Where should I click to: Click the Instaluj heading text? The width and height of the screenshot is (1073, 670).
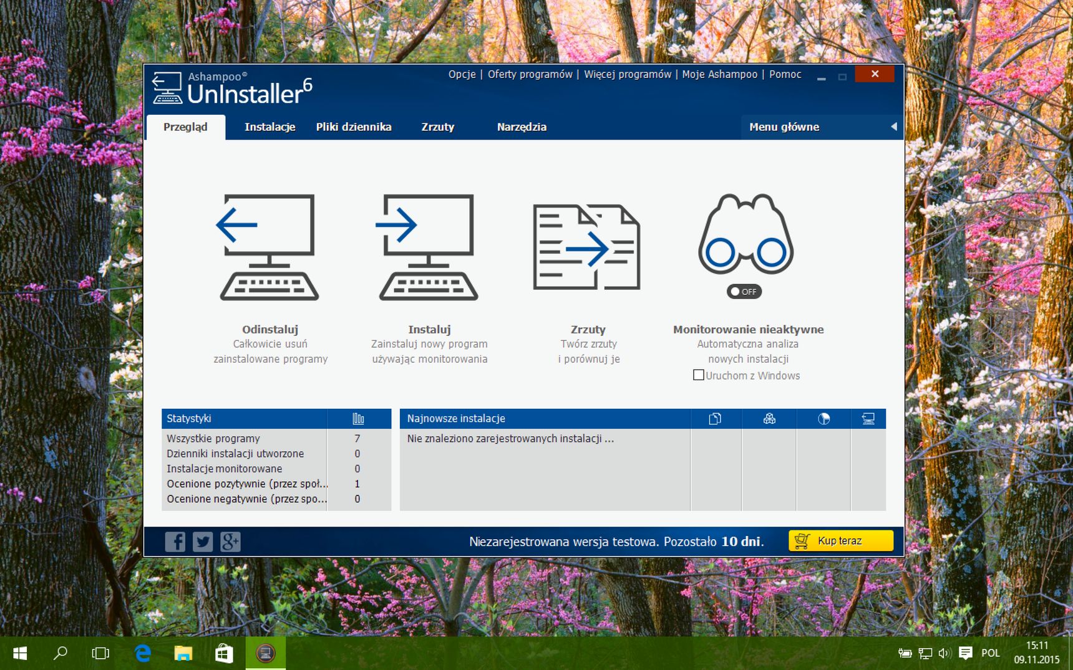(x=429, y=329)
